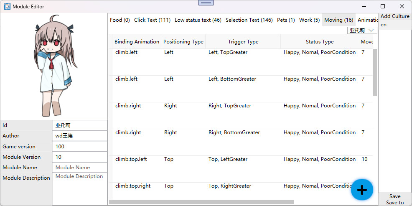Go to Selection Text (146) tab
412x206 pixels.
click(x=249, y=20)
